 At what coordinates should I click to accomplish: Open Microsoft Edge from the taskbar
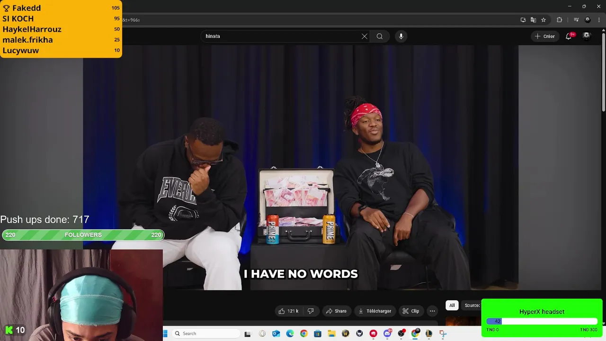[x=290, y=333]
